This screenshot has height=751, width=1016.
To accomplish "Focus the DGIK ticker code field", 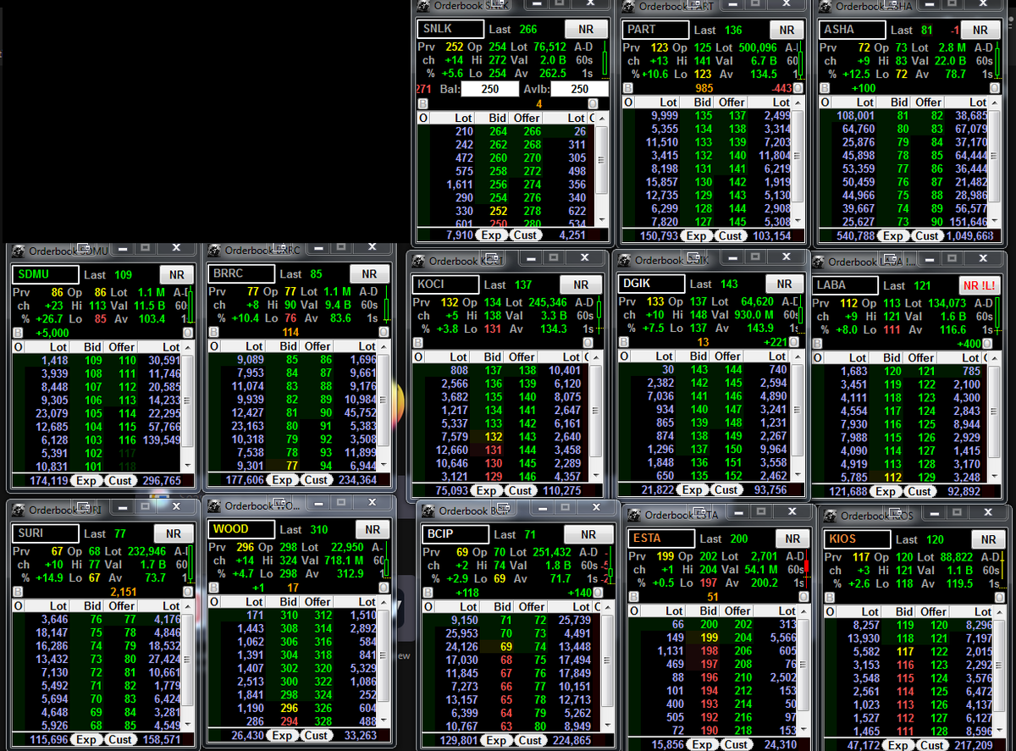I will (x=651, y=284).
